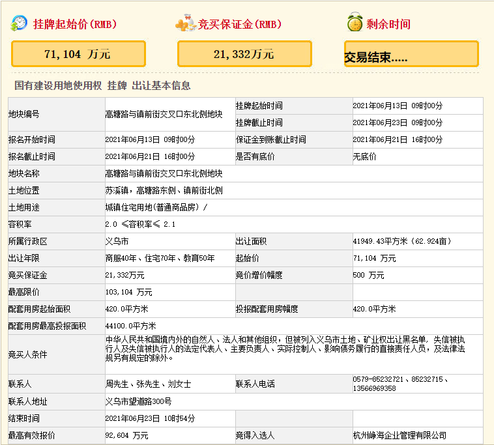Image resolution: width=494 pixels, height=445 pixels.
Task: Click the 71,104 万元 starting price box
Action: click(x=78, y=54)
